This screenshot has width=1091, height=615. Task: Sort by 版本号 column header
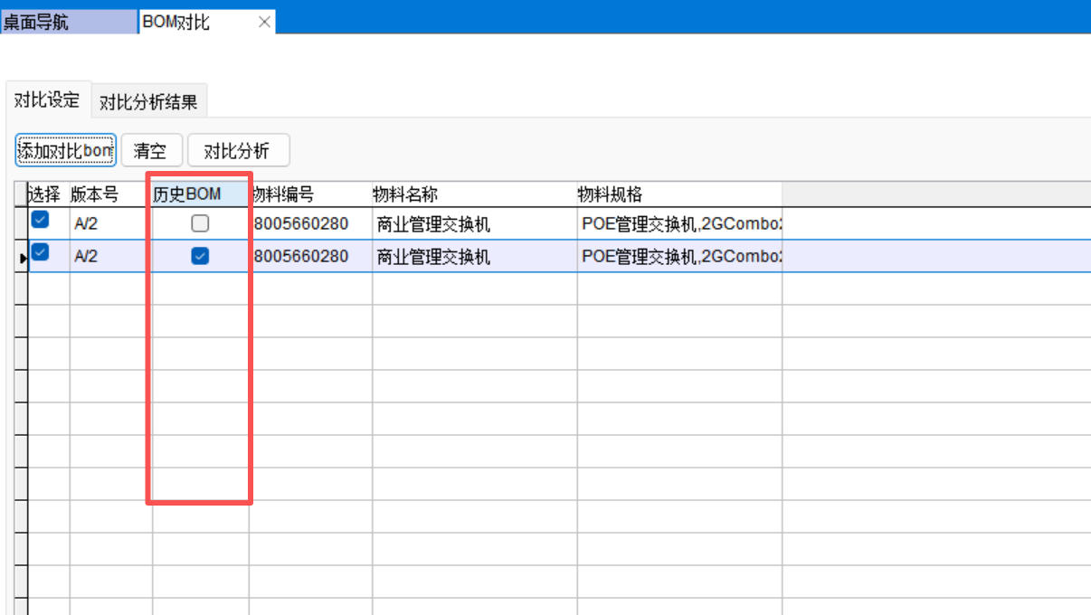point(110,194)
